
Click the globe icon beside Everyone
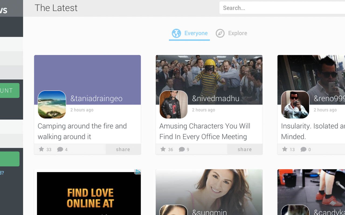pos(176,33)
